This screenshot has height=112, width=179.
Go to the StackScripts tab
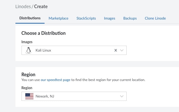tap(86, 18)
